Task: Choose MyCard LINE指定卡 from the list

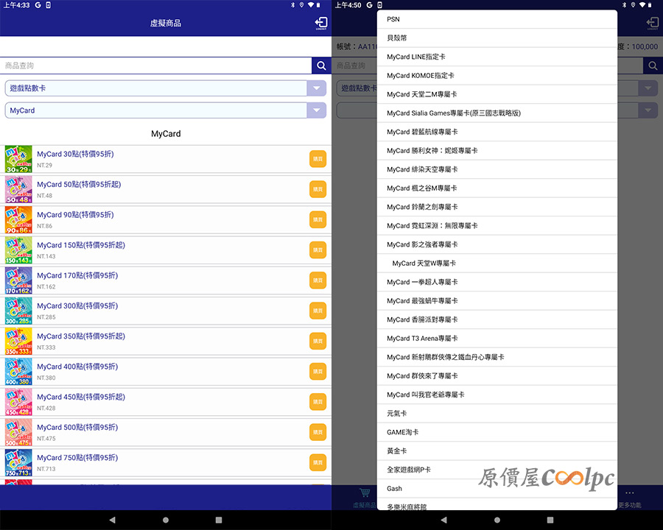Action: [497, 57]
